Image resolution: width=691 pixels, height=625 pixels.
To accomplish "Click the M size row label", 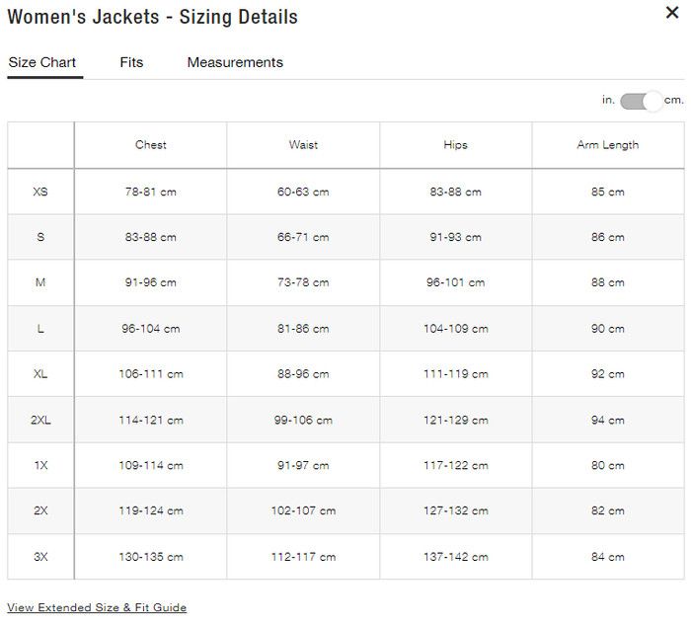I will (40, 282).
